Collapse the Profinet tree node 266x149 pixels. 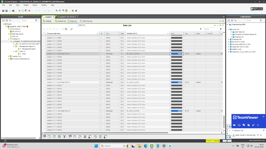[9, 39]
